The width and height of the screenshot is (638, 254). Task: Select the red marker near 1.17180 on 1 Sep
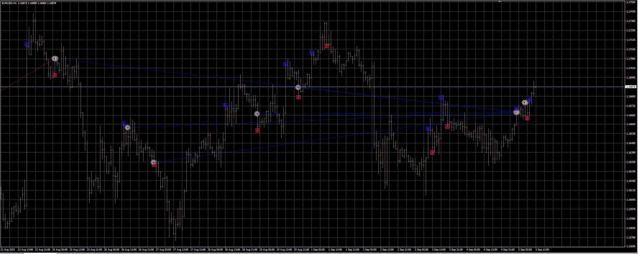click(327, 46)
